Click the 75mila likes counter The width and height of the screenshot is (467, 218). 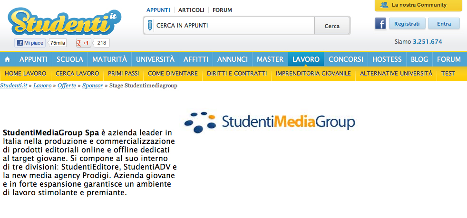tap(57, 43)
